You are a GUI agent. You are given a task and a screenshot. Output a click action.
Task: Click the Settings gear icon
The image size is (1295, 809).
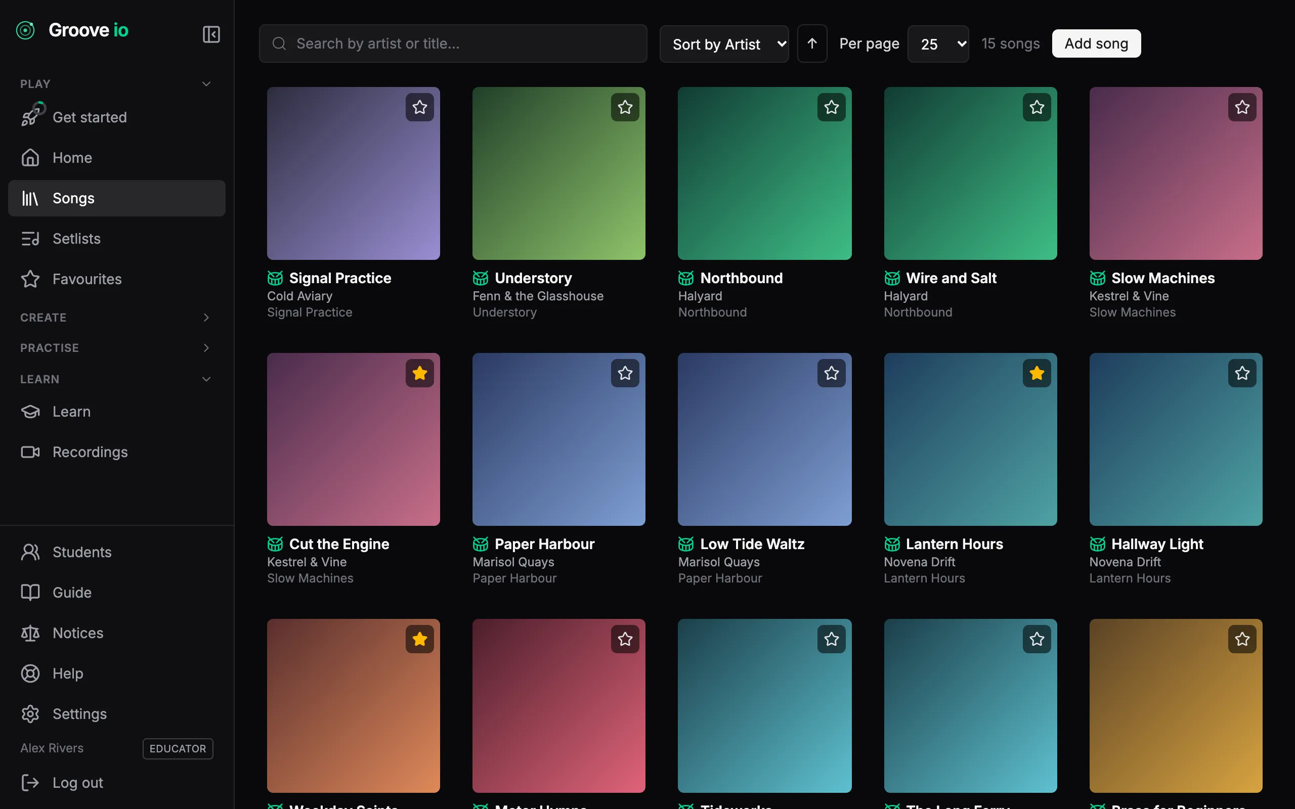click(30, 714)
